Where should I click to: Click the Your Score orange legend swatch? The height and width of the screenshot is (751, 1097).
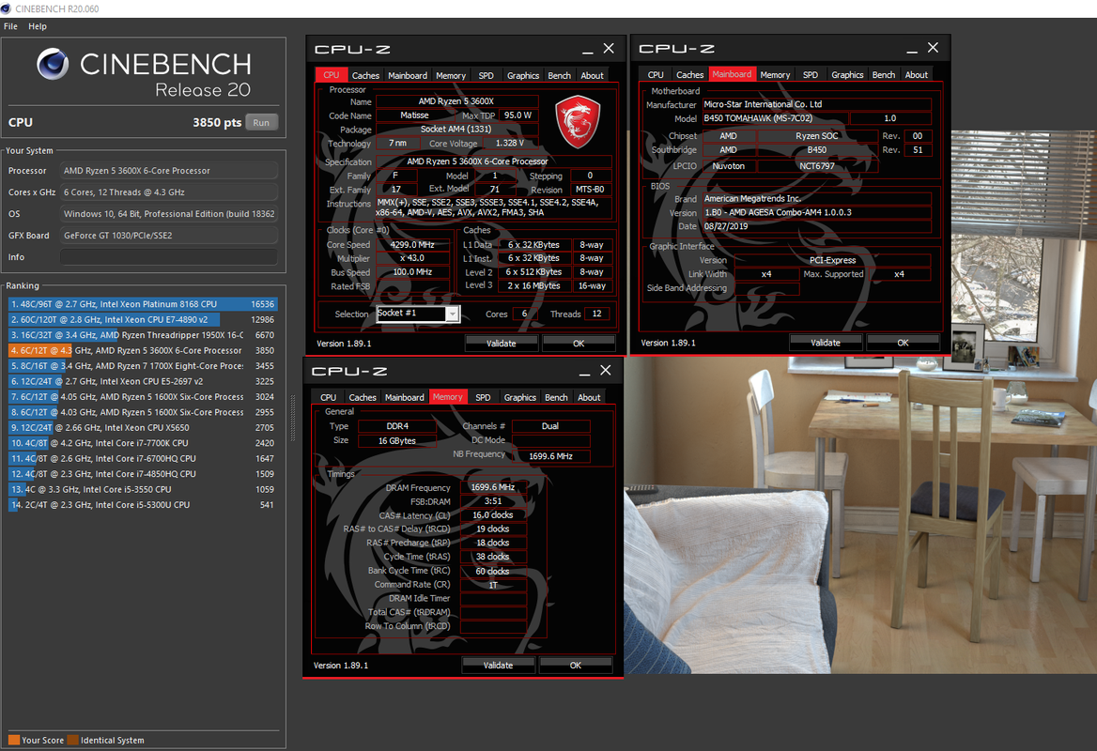14,740
